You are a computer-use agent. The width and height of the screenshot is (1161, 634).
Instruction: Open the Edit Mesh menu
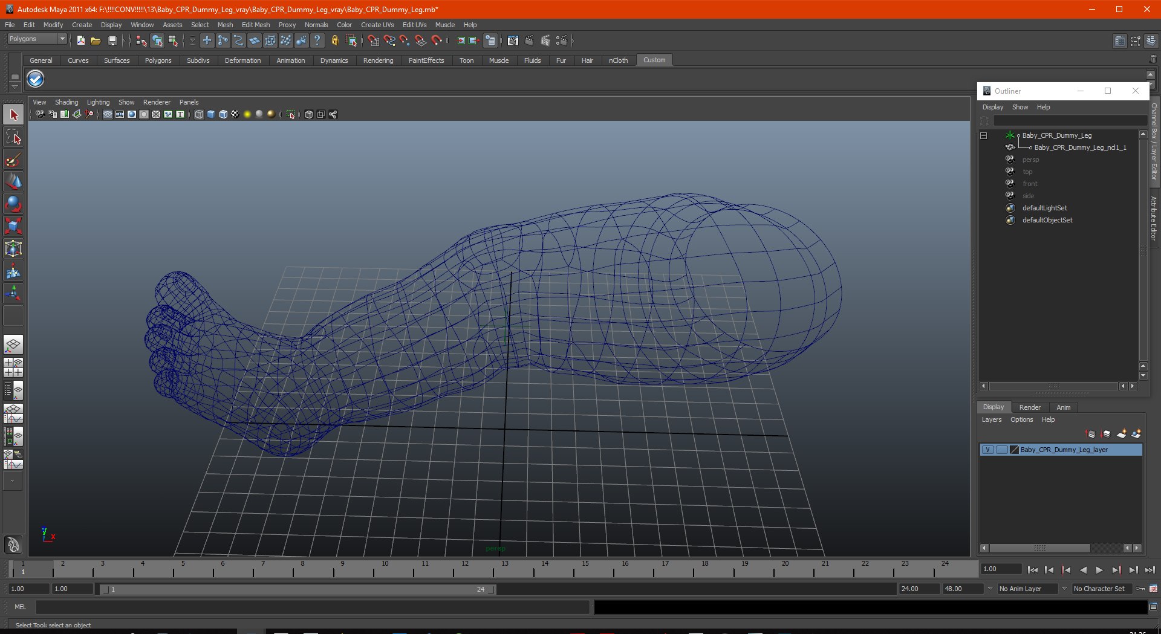click(255, 25)
